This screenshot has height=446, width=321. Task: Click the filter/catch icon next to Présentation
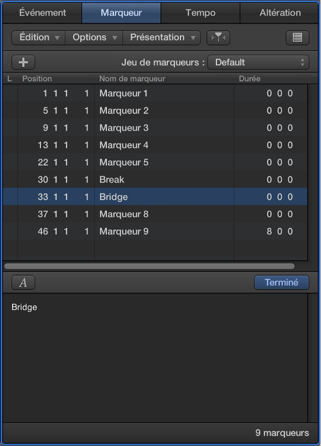[218, 37]
